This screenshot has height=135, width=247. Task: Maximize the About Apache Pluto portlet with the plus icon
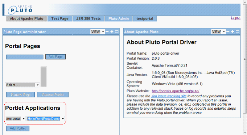pyautogui.click(x=232, y=31)
